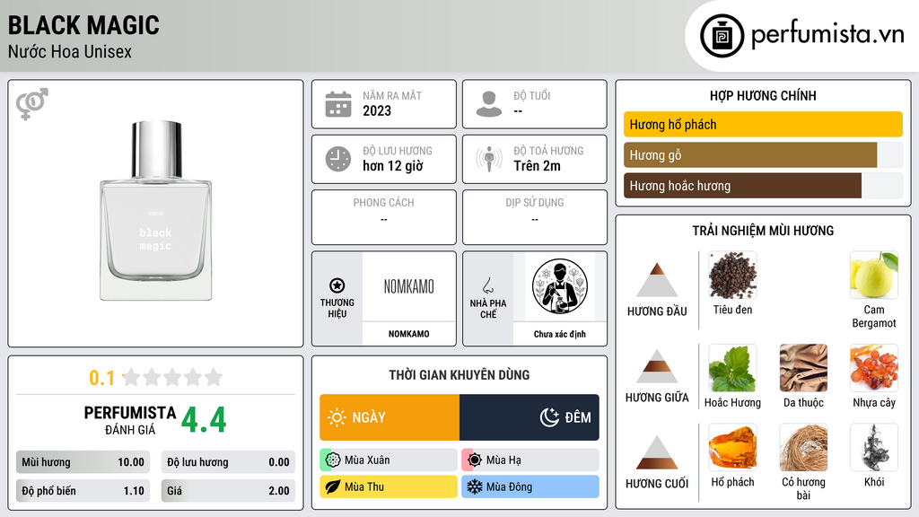Select the Tiêu đen black pepper image
The width and height of the screenshot is (919, 517).
coord(732,276)
